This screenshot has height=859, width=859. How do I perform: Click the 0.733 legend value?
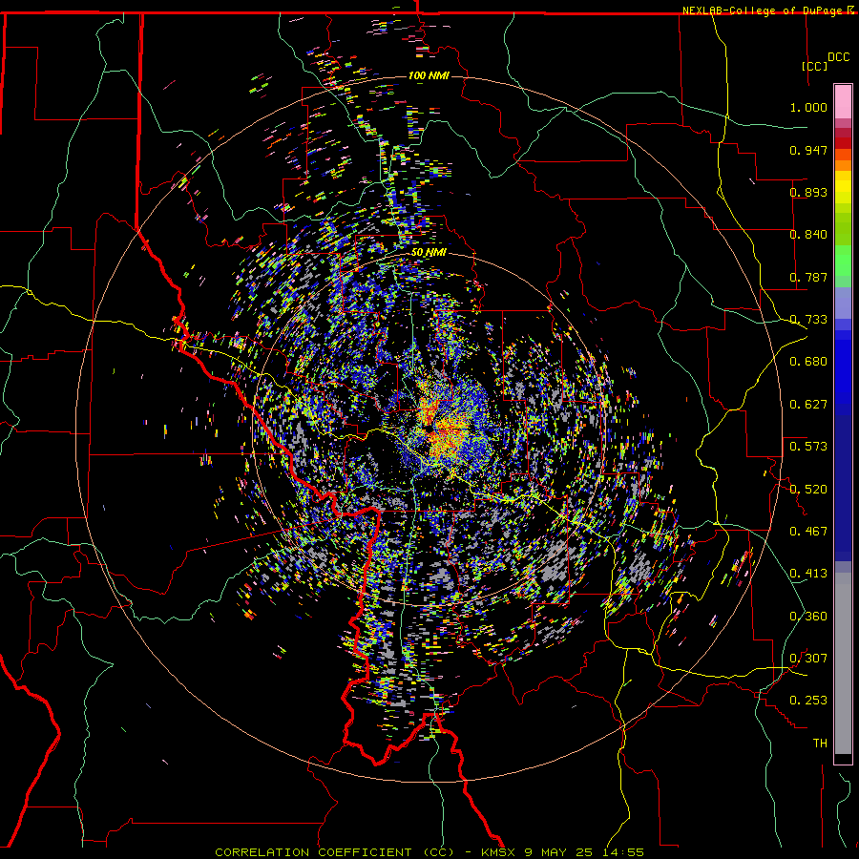[x=808, y=320]
